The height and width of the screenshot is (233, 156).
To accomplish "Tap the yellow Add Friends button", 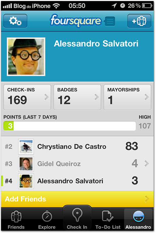I will pyautogui.click(x=77, y=199).
